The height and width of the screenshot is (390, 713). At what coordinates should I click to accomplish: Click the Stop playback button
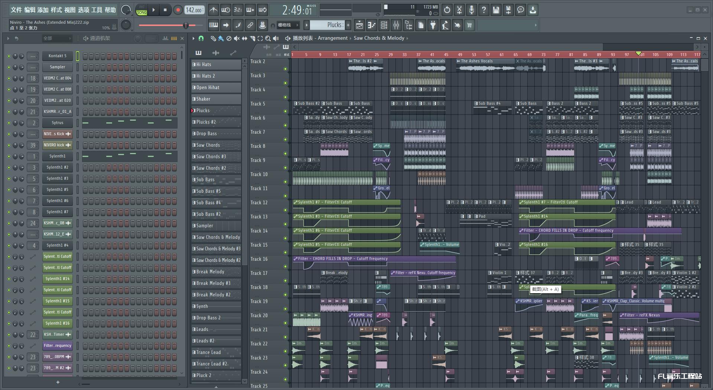pos(165,10)
